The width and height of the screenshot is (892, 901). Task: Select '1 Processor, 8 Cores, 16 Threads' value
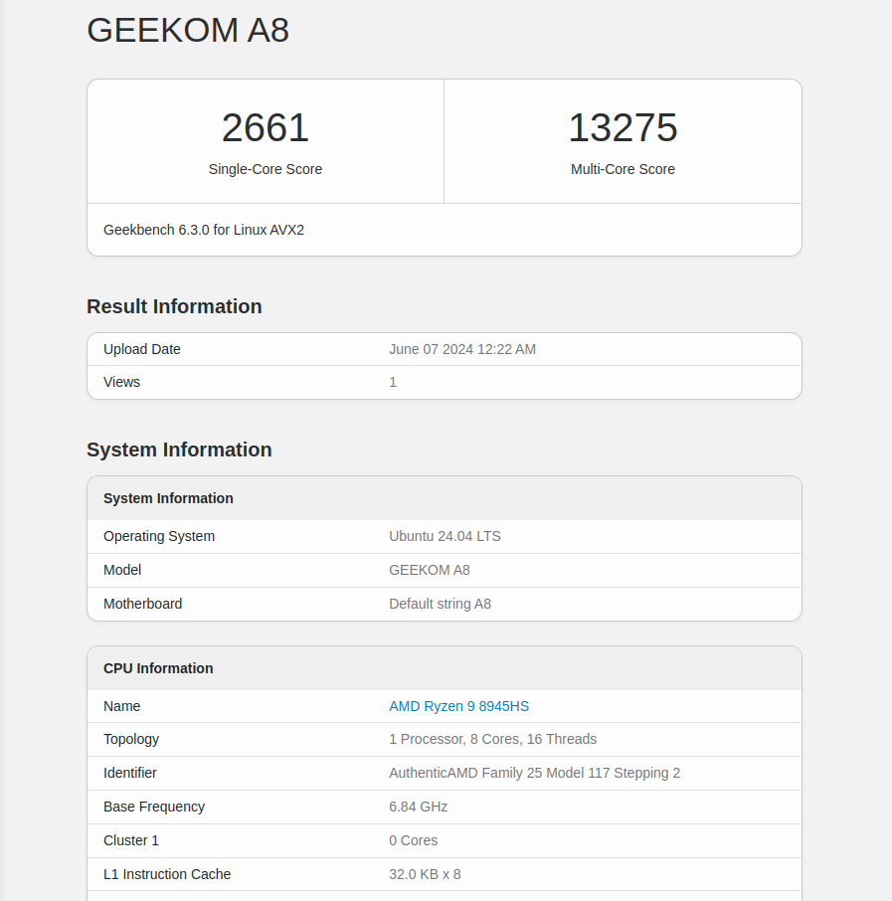tap(492, 739)
